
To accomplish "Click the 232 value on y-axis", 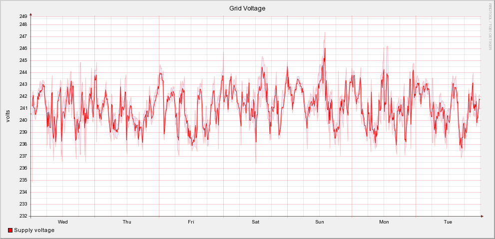I will tap(23, 216).
